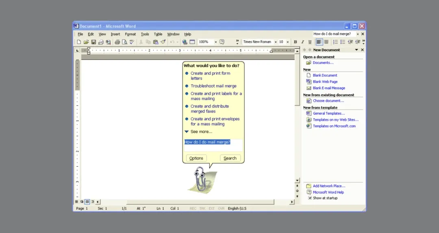Click the New Blank Document toolbar icon
439x233 pixels.
pyautogui.click(x=79, y=42)
